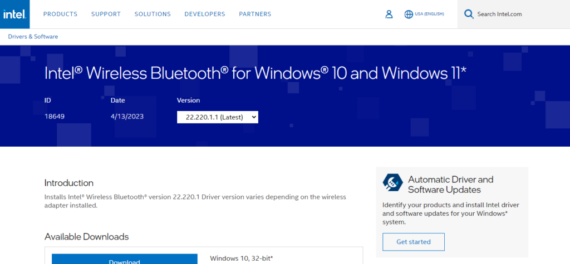570x264 pixels.
Task: Open the Support menu
Action: click(x=106, y=14)
